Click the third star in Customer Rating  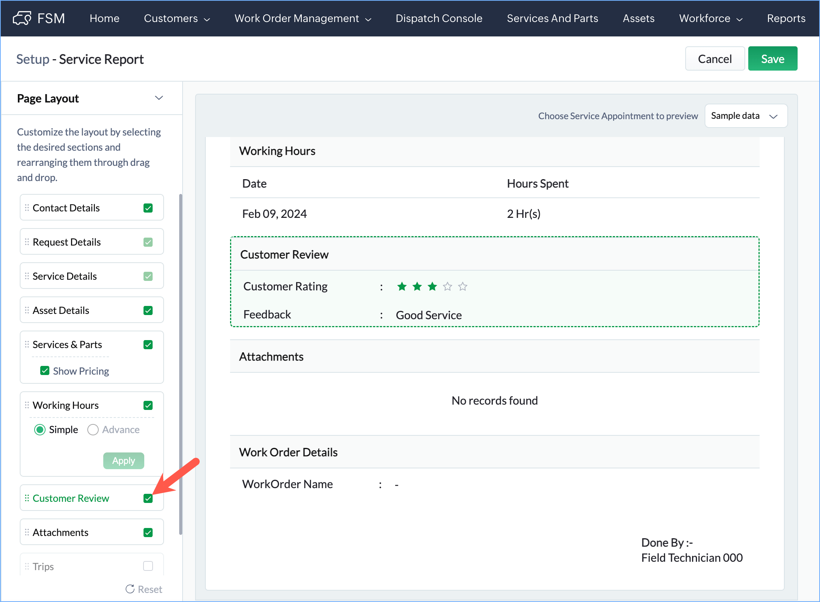pos(432,286)
